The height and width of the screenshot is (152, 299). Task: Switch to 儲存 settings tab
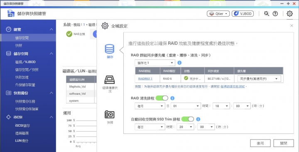(x=110, y=51)
